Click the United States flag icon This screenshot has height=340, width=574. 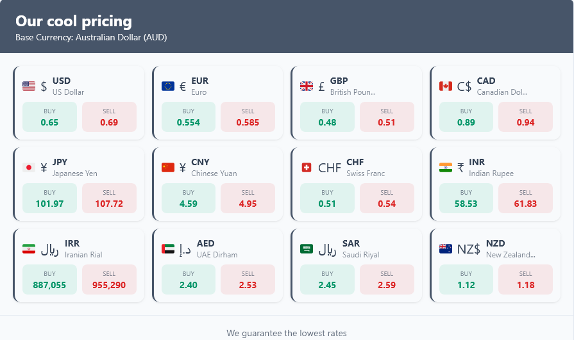[29, 86]
